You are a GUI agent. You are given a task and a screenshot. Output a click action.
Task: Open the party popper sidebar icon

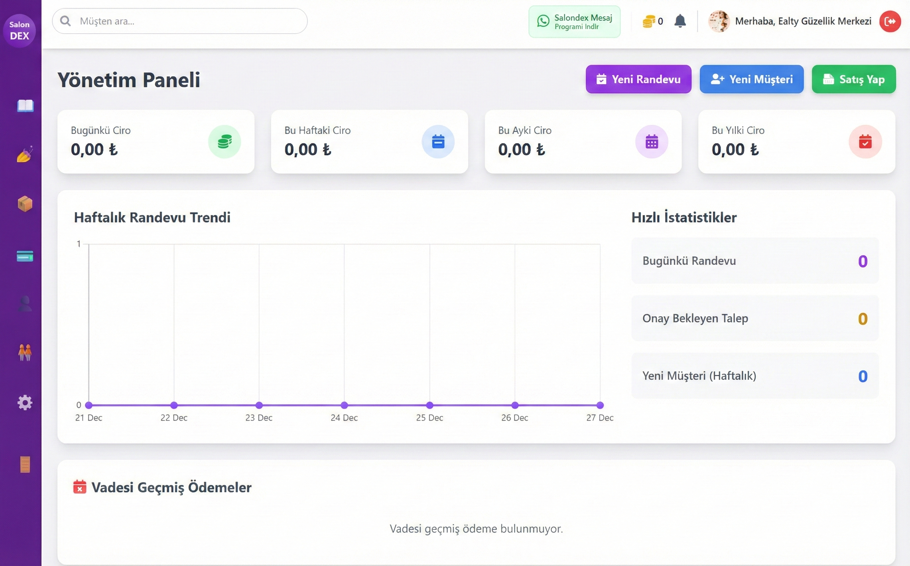[25, 154]
